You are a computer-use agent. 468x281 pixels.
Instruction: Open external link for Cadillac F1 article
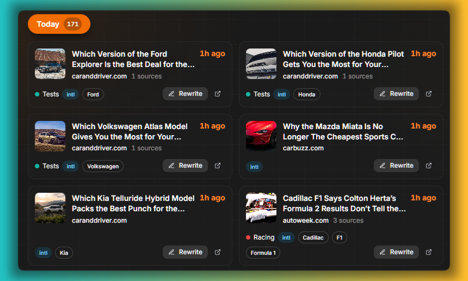(x=429, y=252)
